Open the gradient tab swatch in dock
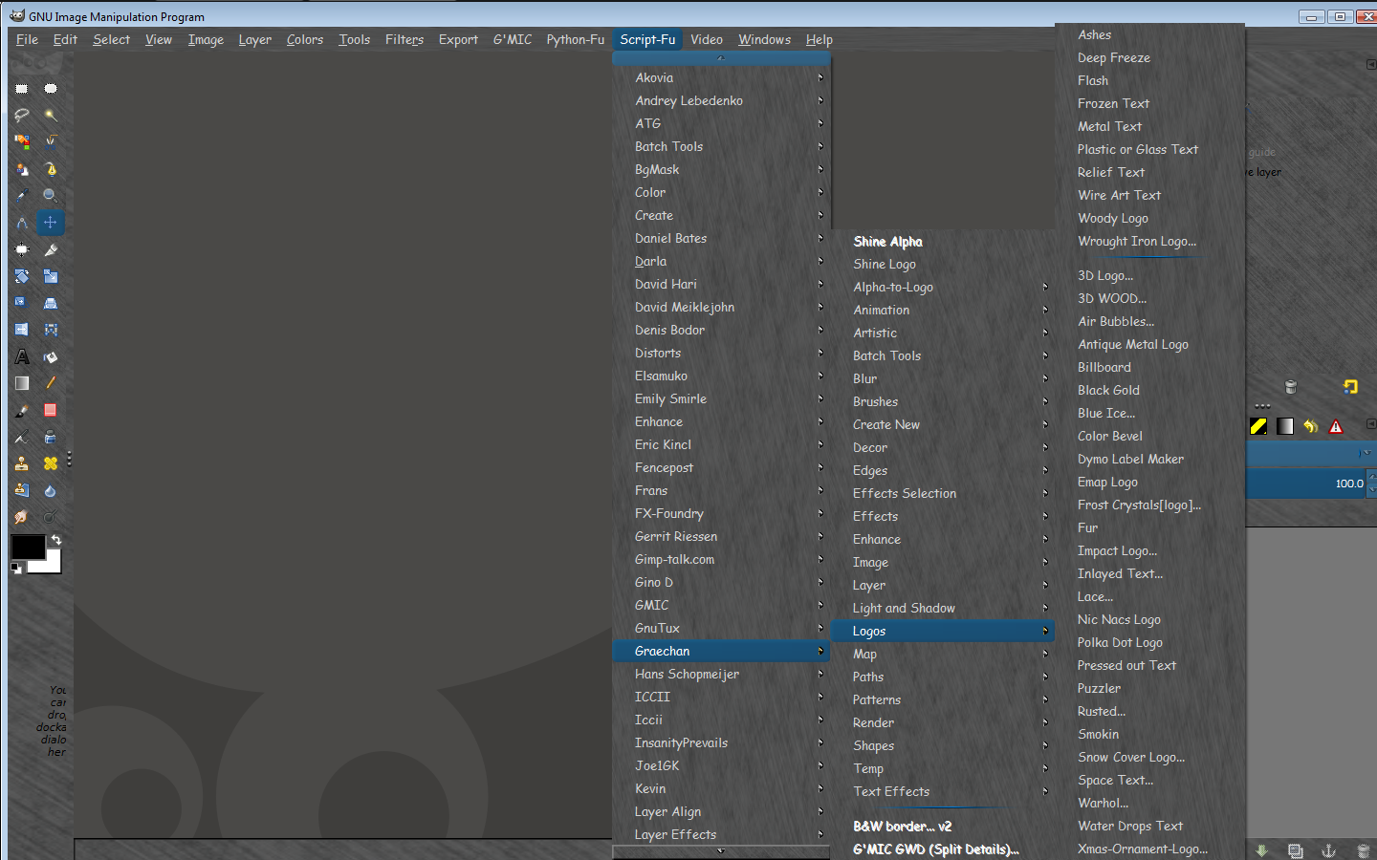Image resolution: width=1377 pixels, height=860 pixels. point(1284,426)
